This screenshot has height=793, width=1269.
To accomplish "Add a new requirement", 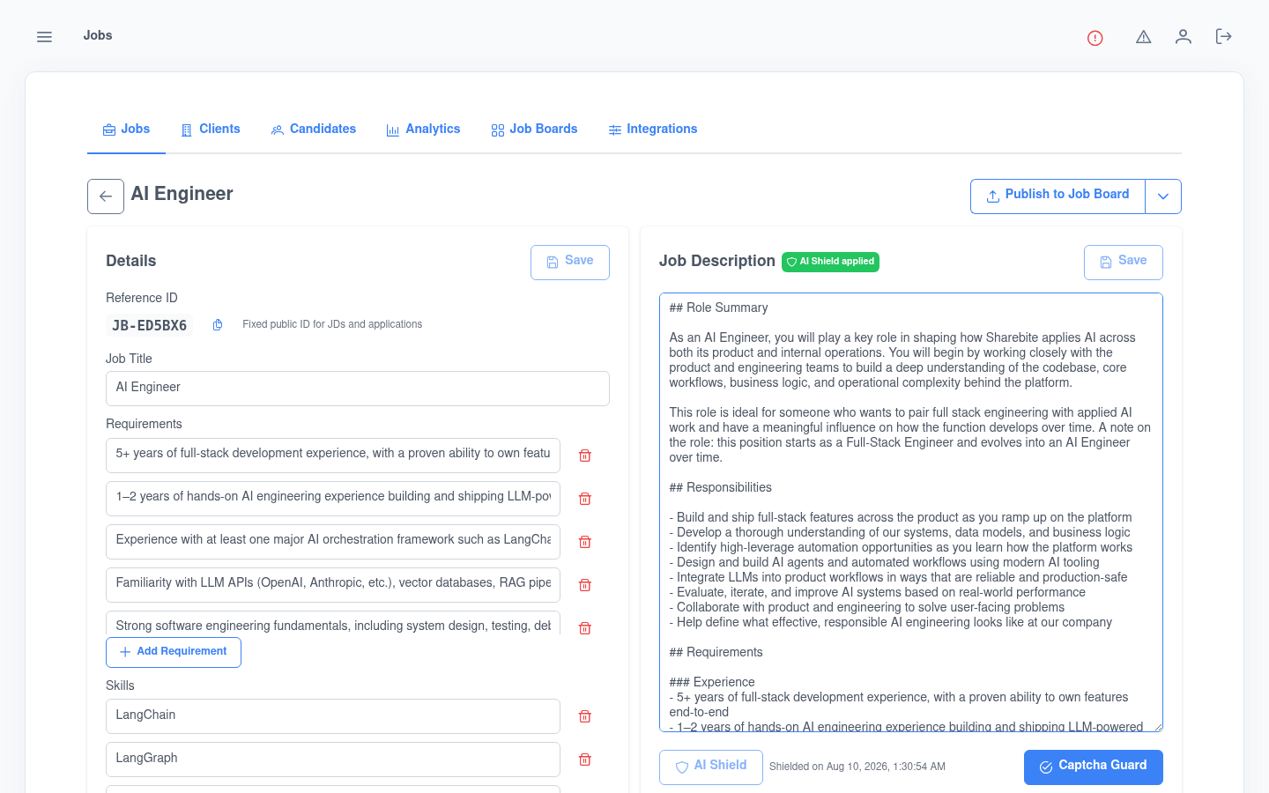I will (x=174, y=652).
